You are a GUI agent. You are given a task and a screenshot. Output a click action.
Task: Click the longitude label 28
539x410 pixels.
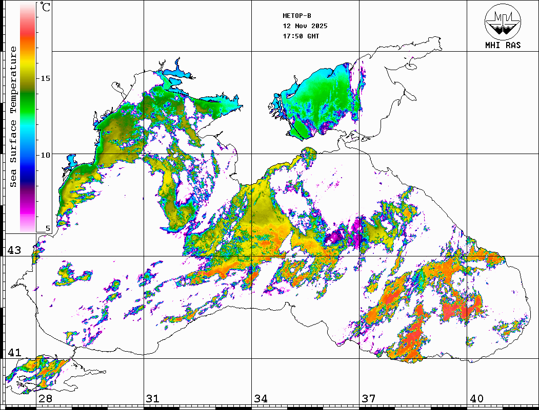tap(45, 399)
